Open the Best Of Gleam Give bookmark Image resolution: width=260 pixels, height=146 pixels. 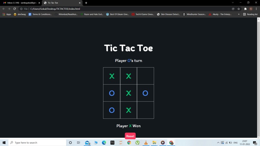pos(117,14)
